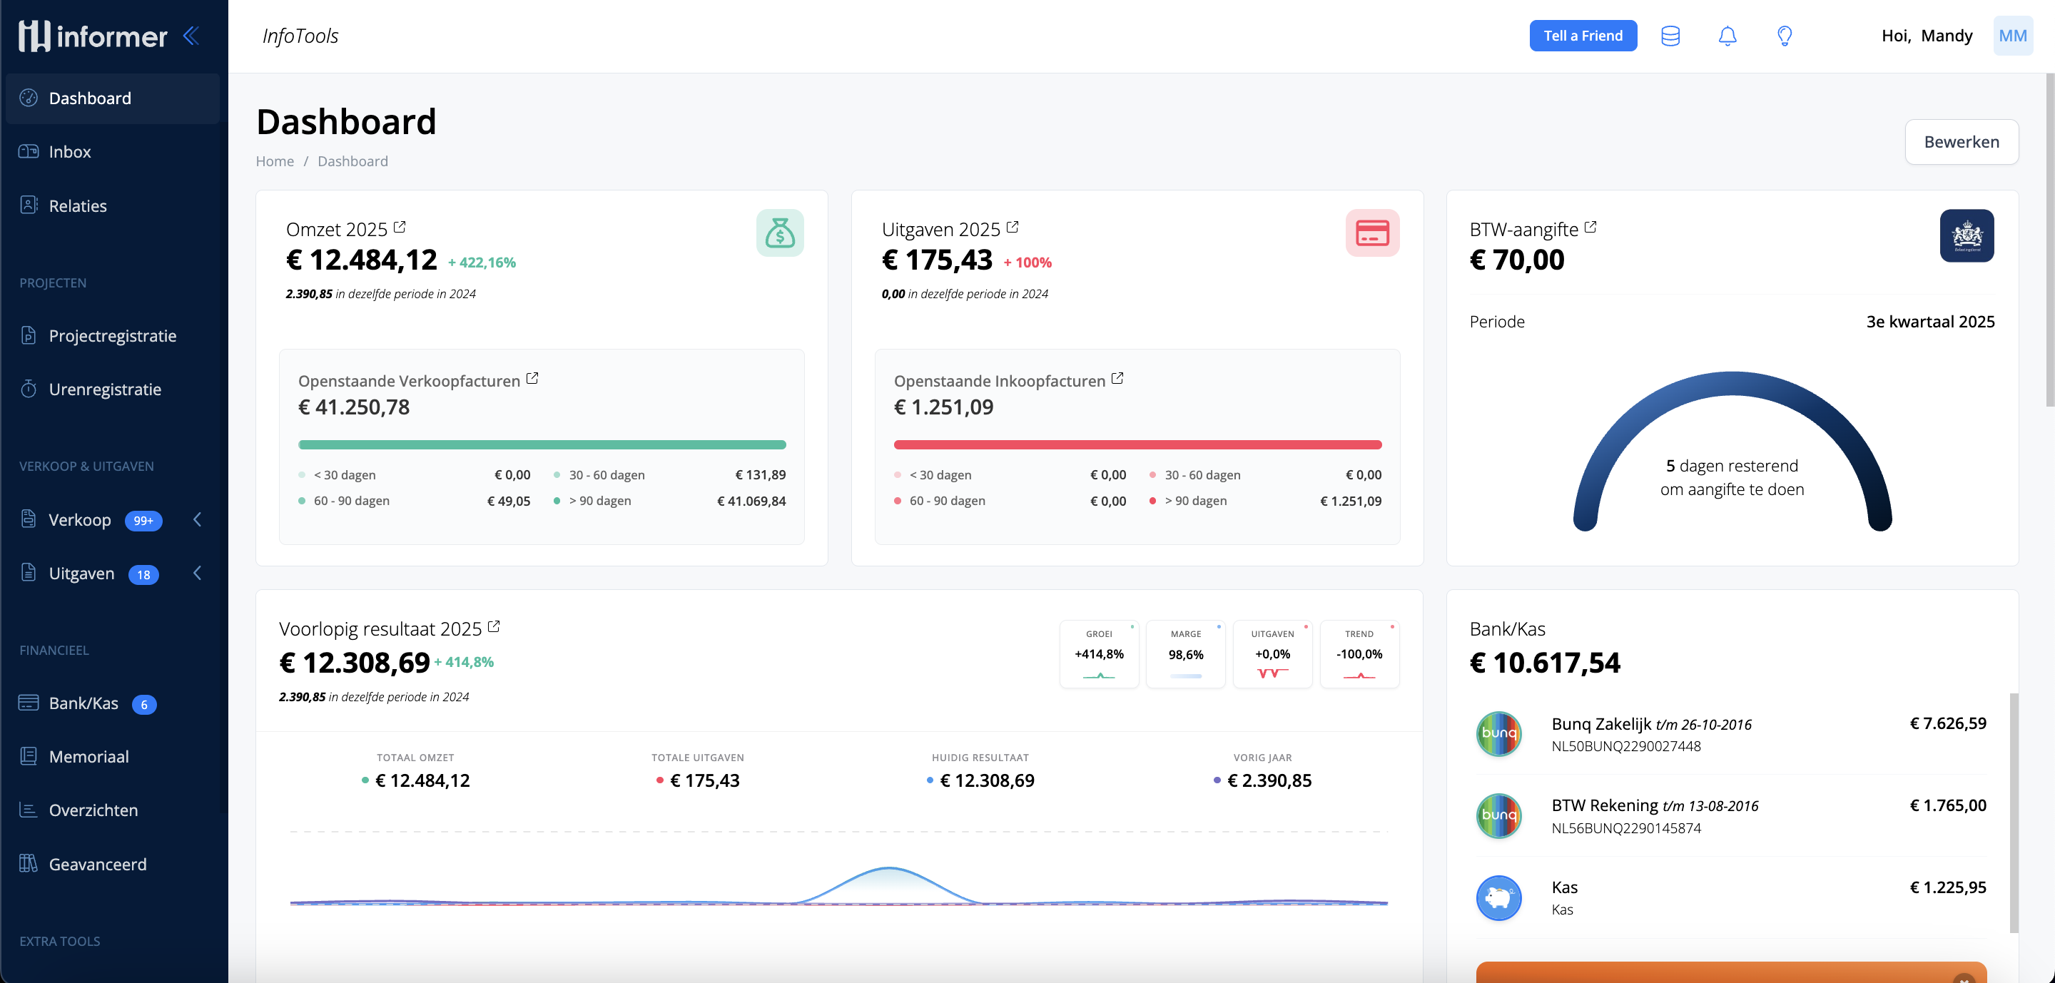This screenshot has width=2055, height=983.
Task: Open the database stack icon in header
Action: (x=1670, y=36)
